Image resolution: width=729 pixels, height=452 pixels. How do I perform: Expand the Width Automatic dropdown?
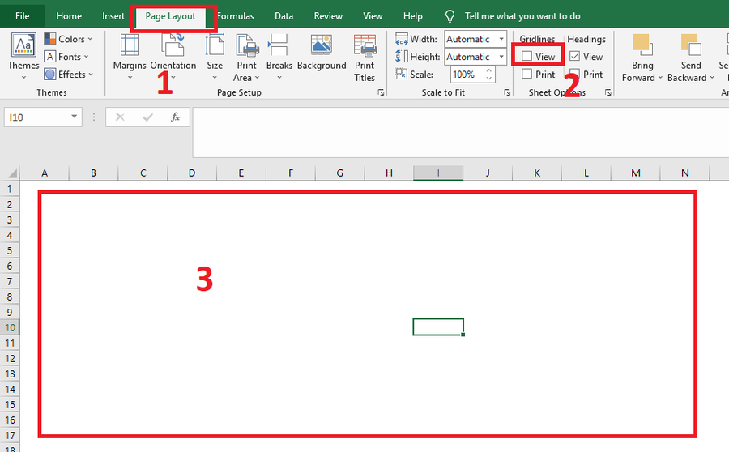coord(501,39)
